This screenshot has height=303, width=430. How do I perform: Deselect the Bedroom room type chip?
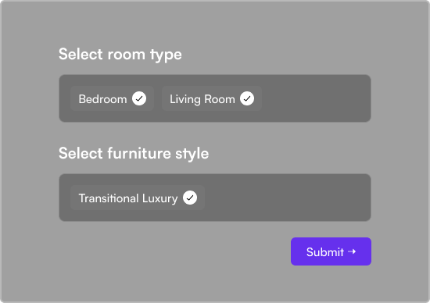[x=112, y=98]
